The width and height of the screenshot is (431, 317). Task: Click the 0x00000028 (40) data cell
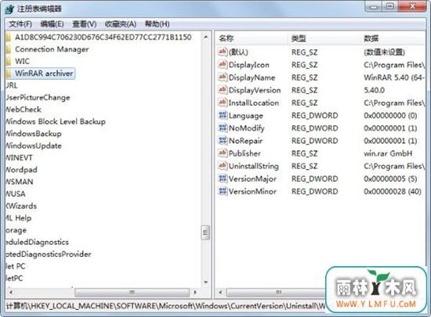coord(393,191)
